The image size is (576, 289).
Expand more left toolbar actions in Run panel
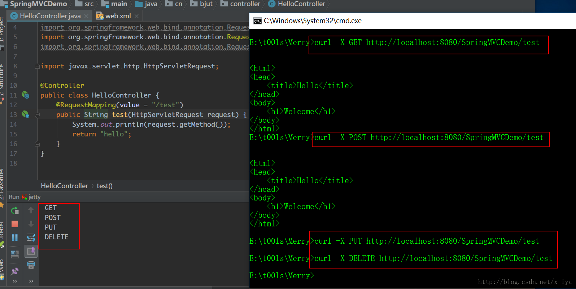pos(15,281)
